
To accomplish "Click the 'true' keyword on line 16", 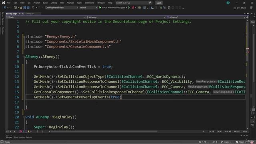I will click(115, 97).
